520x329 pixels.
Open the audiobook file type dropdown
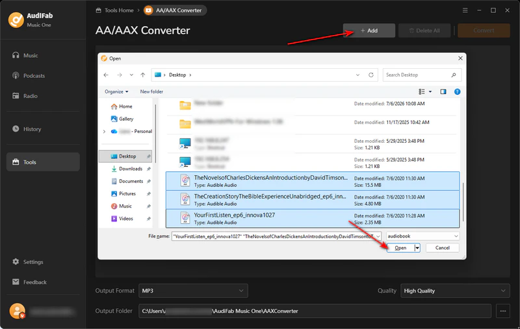point(422,236)
